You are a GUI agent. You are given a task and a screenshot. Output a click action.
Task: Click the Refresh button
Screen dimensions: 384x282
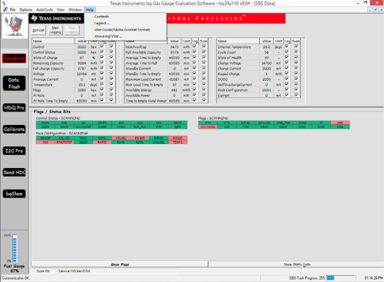pyautogui.click(x=38, y=30)
